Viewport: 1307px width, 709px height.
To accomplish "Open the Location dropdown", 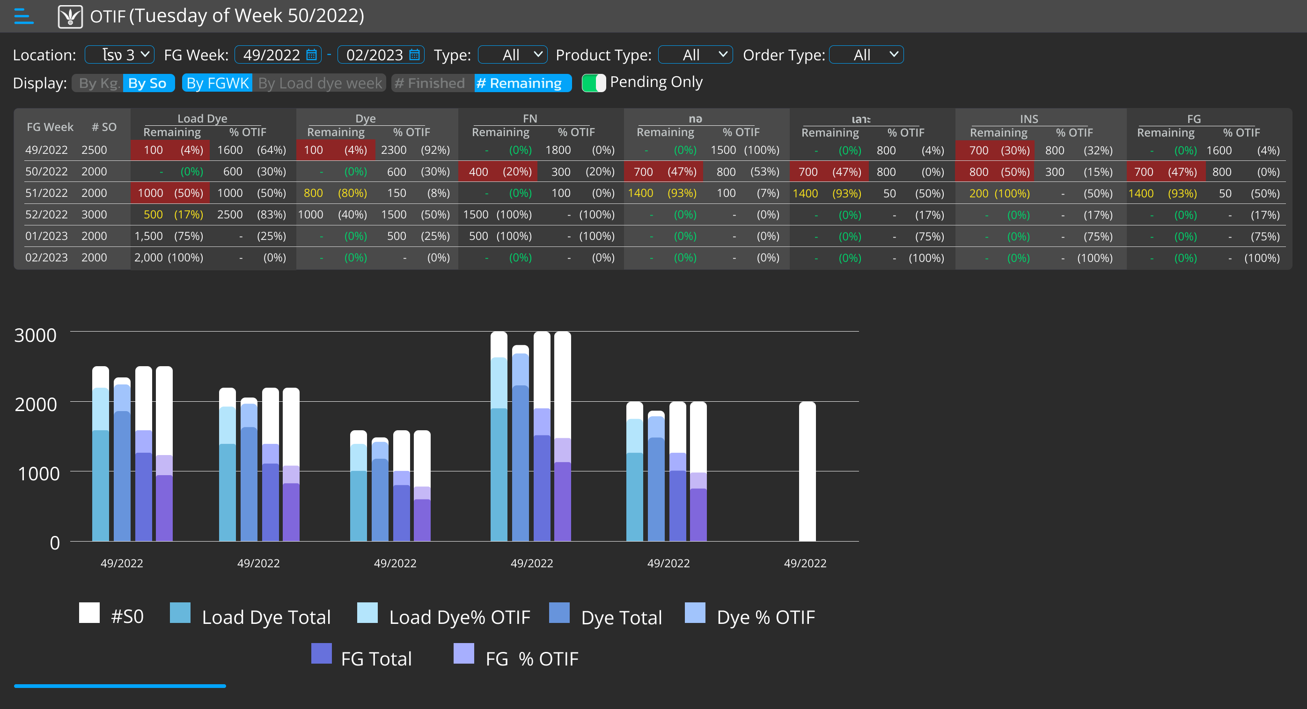I will coord(120,55).
